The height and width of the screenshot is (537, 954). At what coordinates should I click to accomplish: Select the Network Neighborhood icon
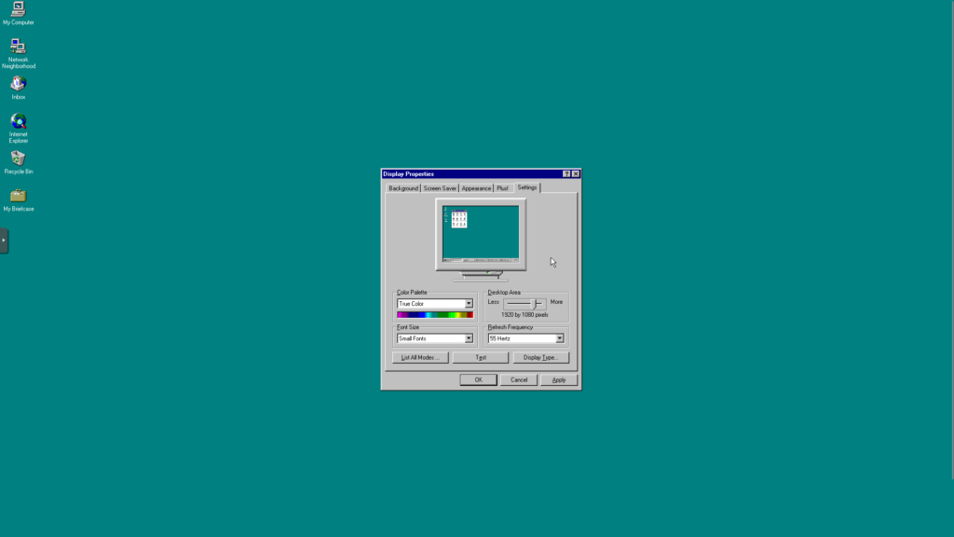18,47
